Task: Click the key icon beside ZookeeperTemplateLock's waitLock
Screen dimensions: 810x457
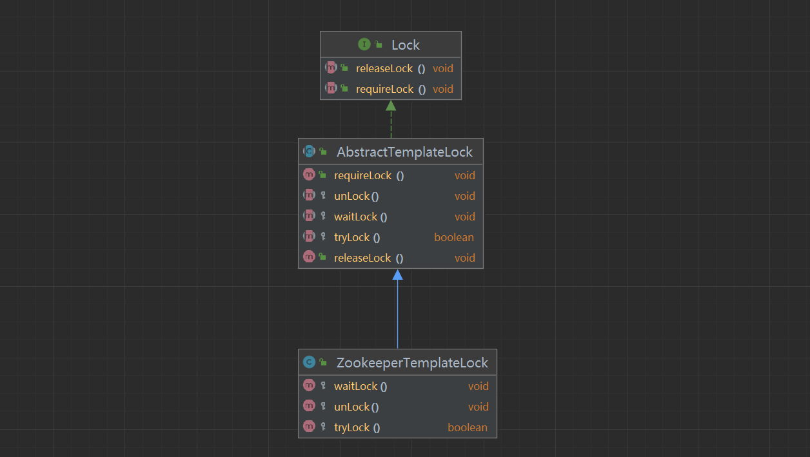Action: [323, 385]
